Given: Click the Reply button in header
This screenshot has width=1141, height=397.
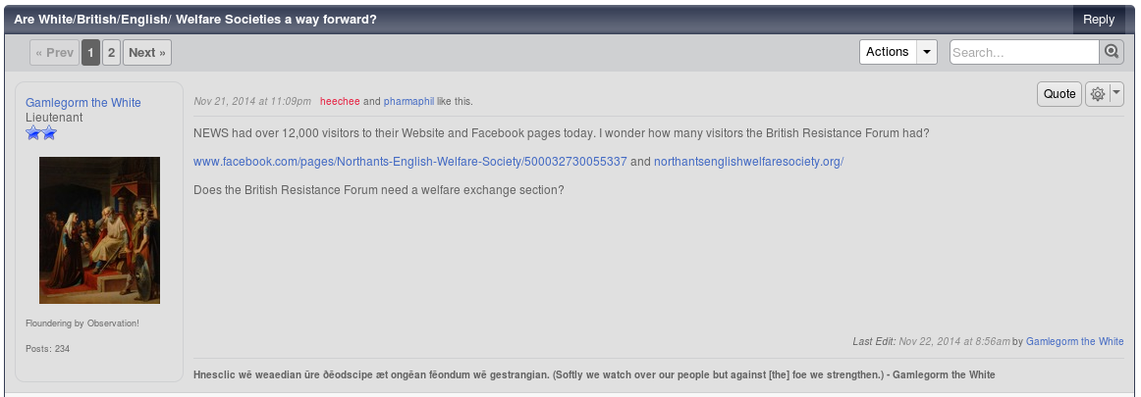Looking at the screenshot, I should point(1099,20).
